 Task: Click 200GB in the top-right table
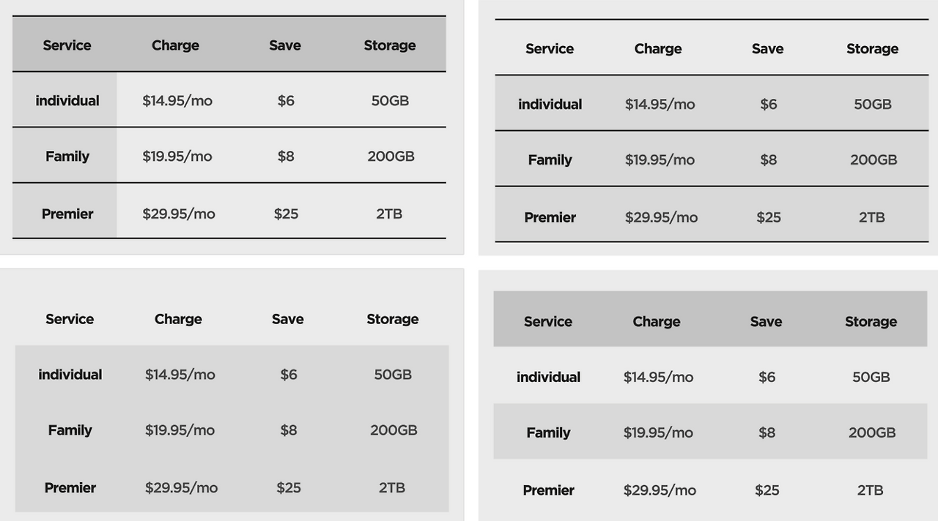(x=873, y=160)
